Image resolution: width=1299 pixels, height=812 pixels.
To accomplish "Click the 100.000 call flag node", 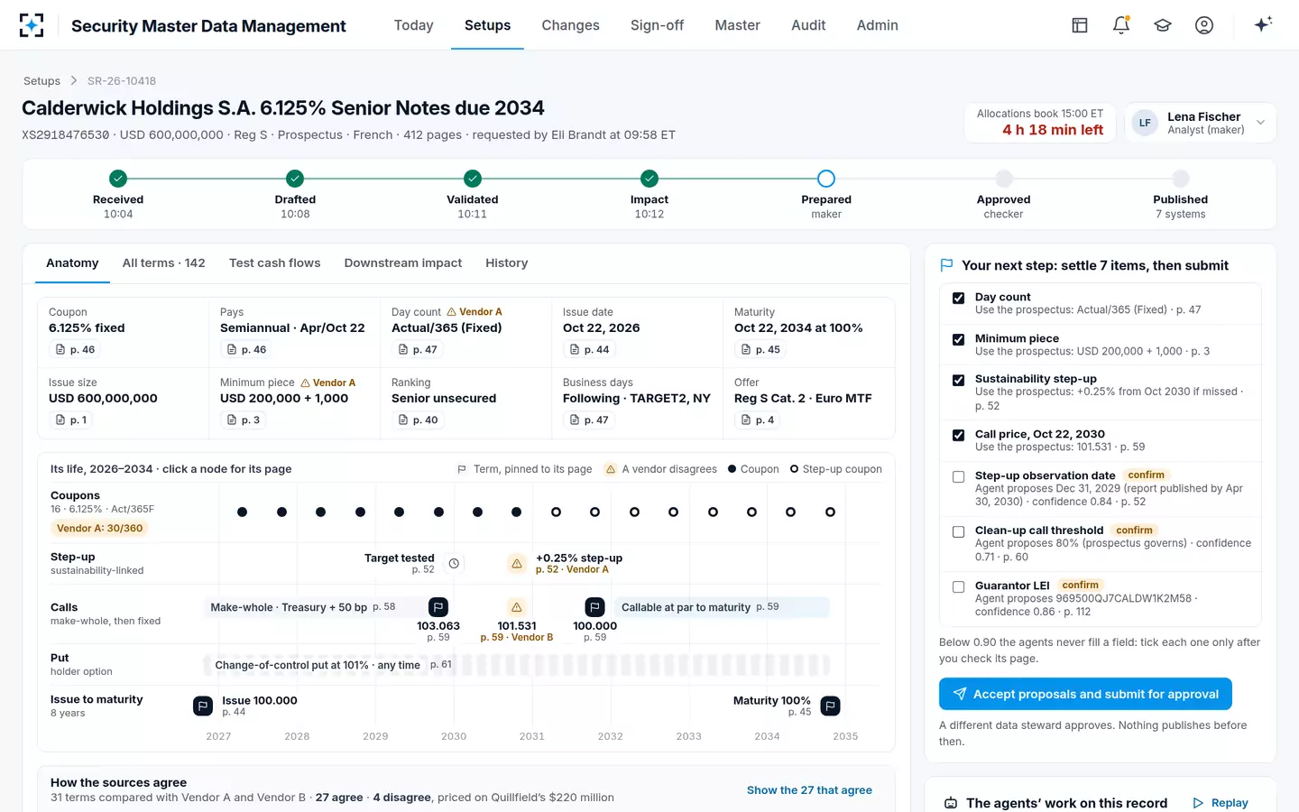I will point(595,607).
